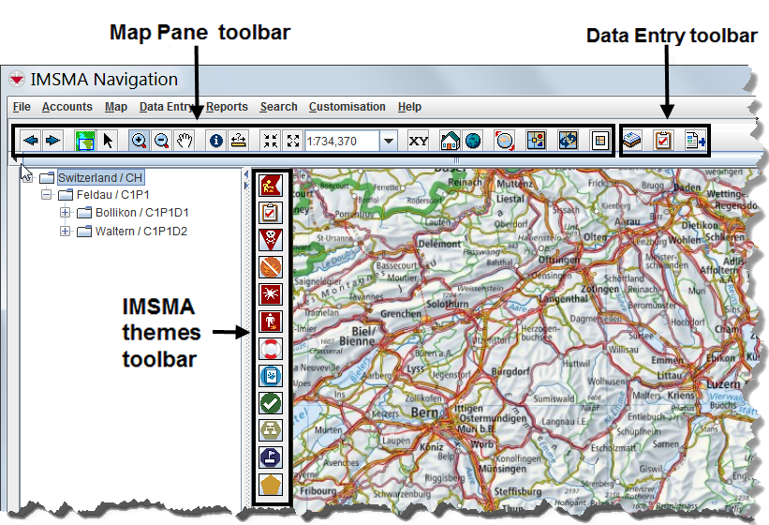Select the arrow pointer selection tool

(x=109, y=141)
